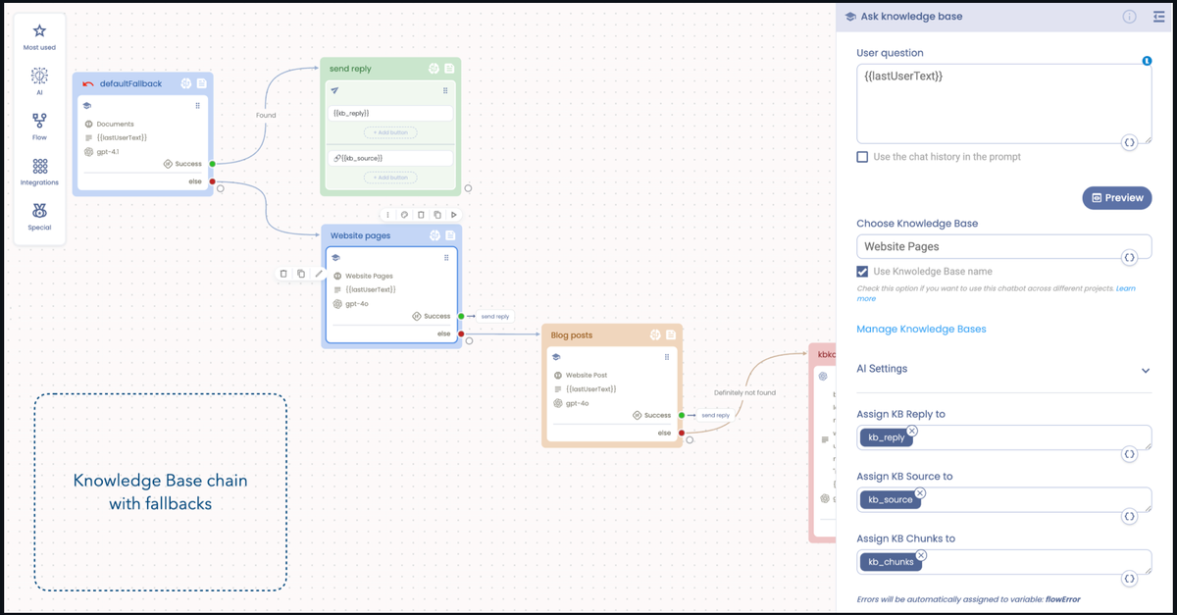
Task: Duplicate the Website pages node via top toolbar
Action: point(437,215)
